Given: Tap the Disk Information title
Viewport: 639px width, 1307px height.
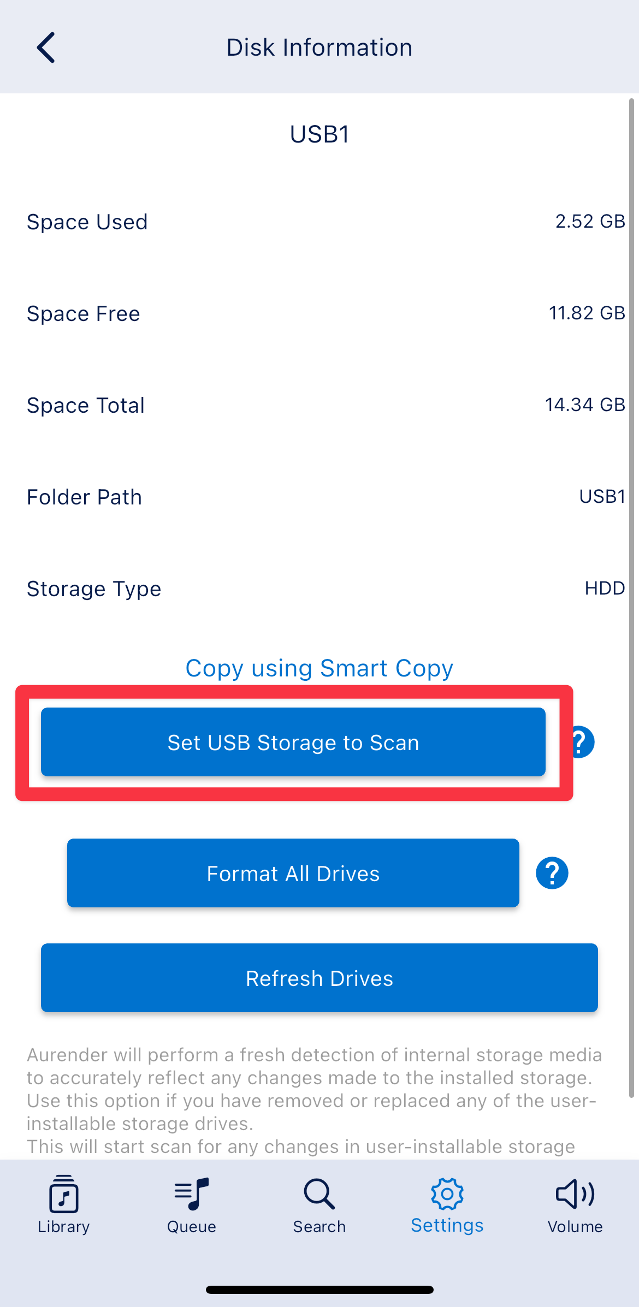Looking at the screenshot, I should click(x=319, y=47).
